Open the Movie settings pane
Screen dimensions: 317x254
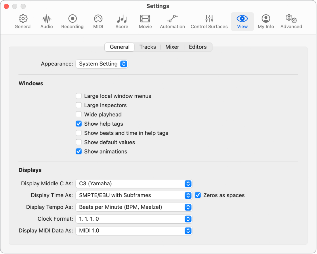tap(145, 22)
